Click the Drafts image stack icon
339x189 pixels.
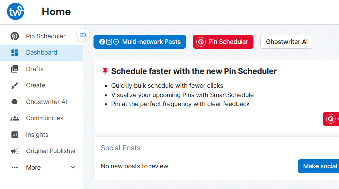coord(15,69)
